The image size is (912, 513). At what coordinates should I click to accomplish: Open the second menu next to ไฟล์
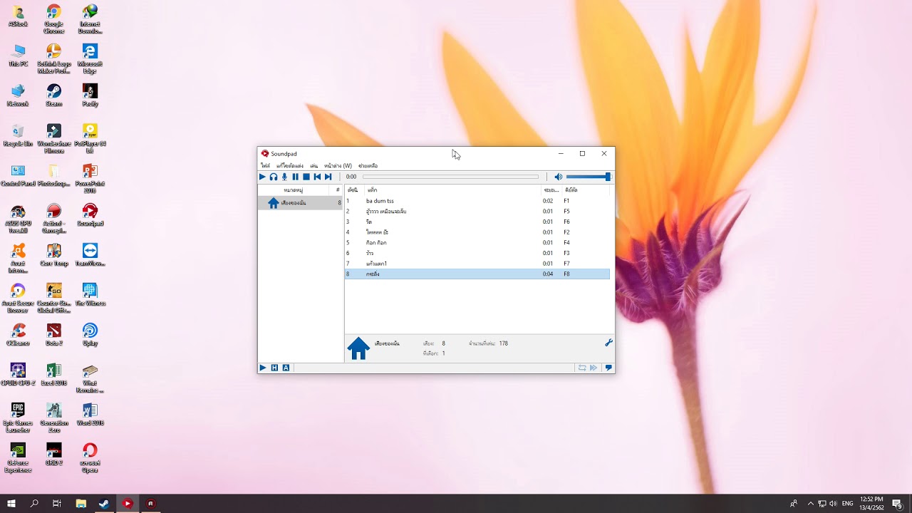click(290, 165)
